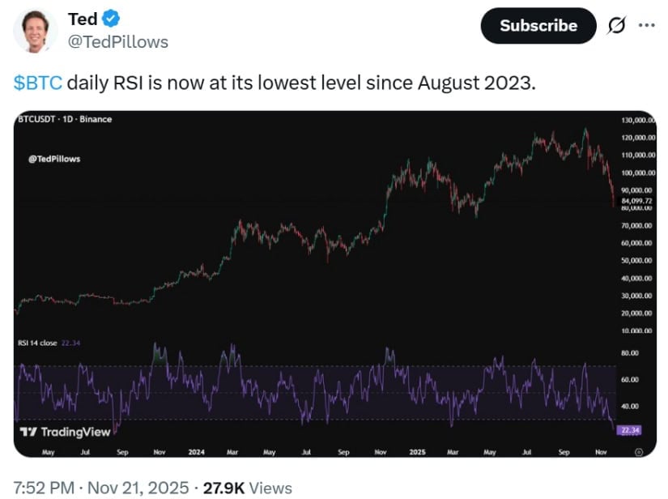Click the 2025 marker on the time axis
The width and height of the screenshot is (668, 499).
point(417,452)
